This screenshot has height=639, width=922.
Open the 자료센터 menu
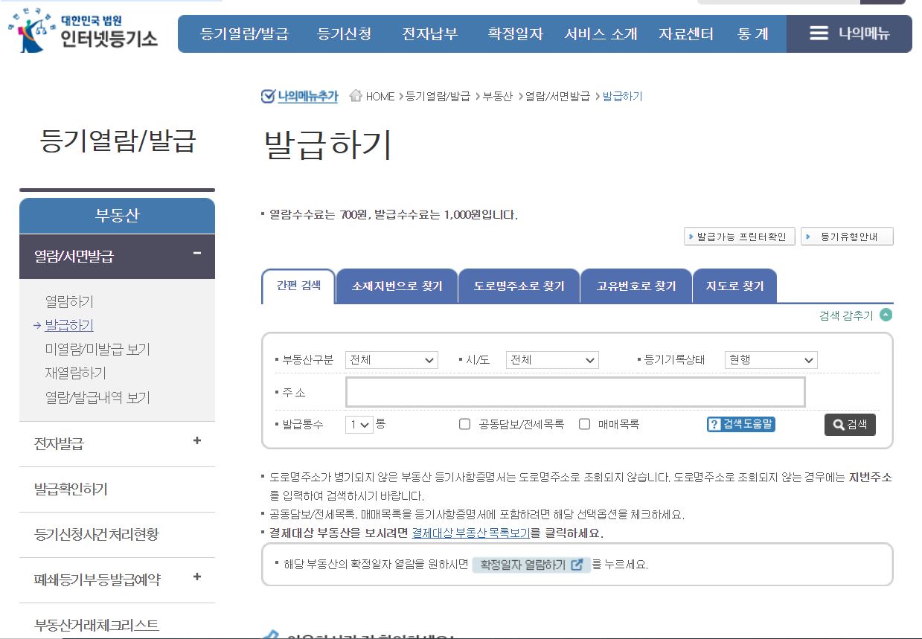(685, 33)
